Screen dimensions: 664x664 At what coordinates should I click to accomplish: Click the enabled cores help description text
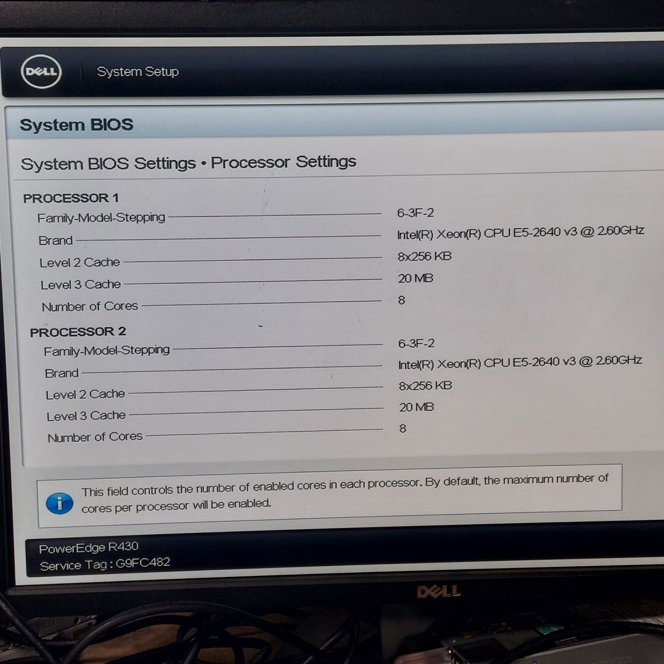[345, 493]
